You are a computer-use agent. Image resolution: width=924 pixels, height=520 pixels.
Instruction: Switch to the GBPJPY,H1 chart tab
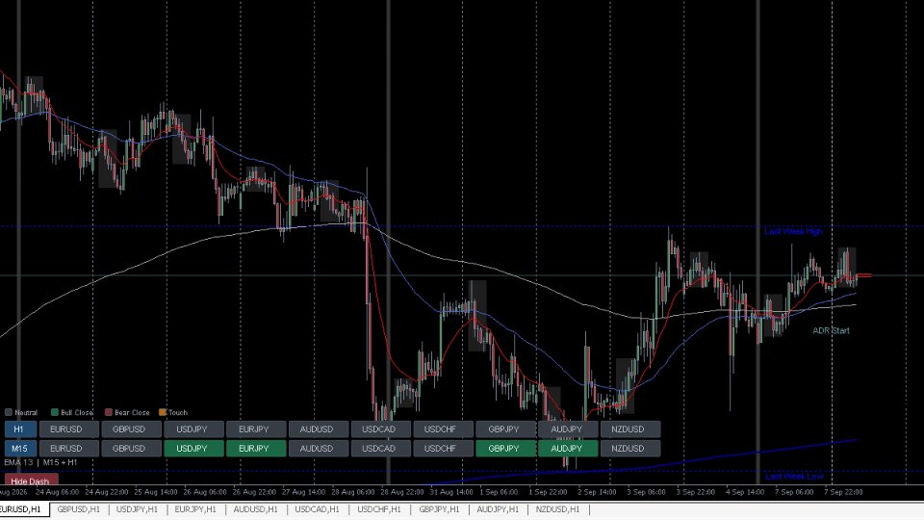pyautogui.click(x=439, y=509)
